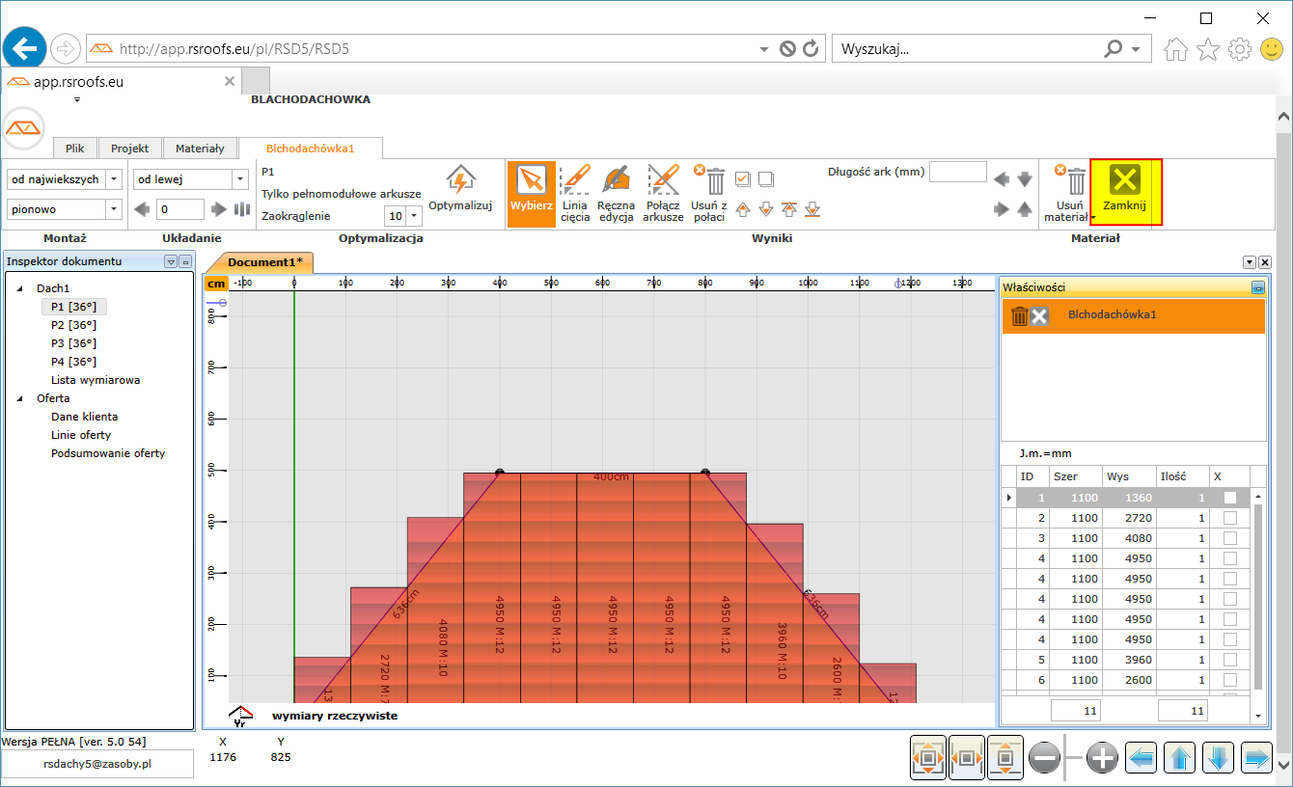Tick the X checkbox for row ID 3
The image size is (1293, 787).
[x=1229, y=538]
